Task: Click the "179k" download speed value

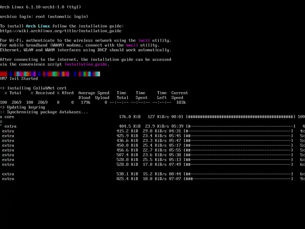Action: pyautogui.click(x=86, y=103)
